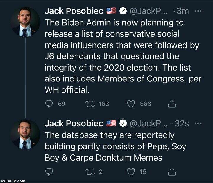Open Jack Posobiec's name on the second tweet

pos(74,123)
